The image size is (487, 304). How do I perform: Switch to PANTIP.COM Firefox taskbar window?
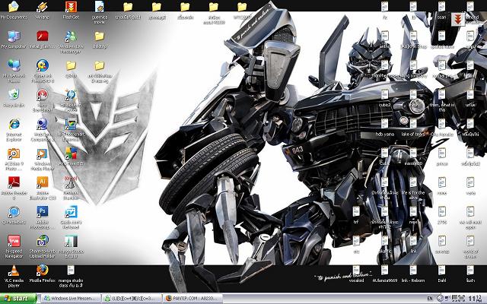coord(193,299)
